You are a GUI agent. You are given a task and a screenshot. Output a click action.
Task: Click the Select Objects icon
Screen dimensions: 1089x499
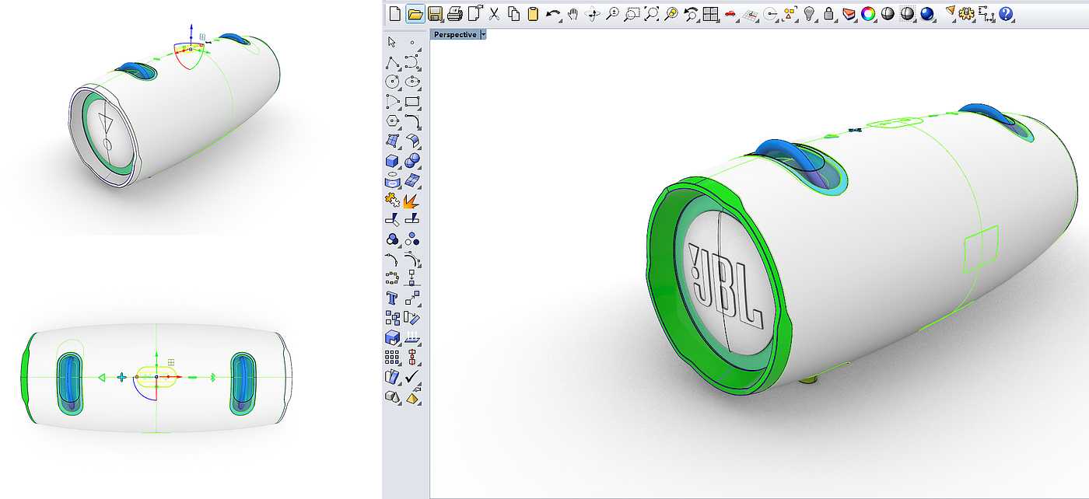coord(790,13)
